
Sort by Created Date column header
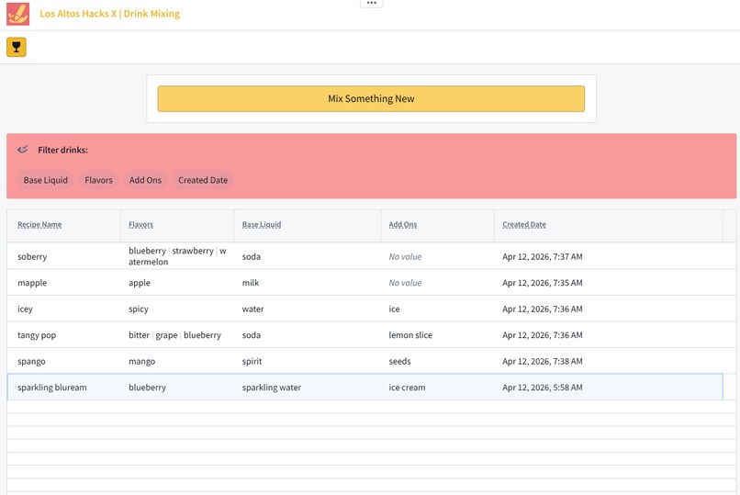[x=524, y=225]
